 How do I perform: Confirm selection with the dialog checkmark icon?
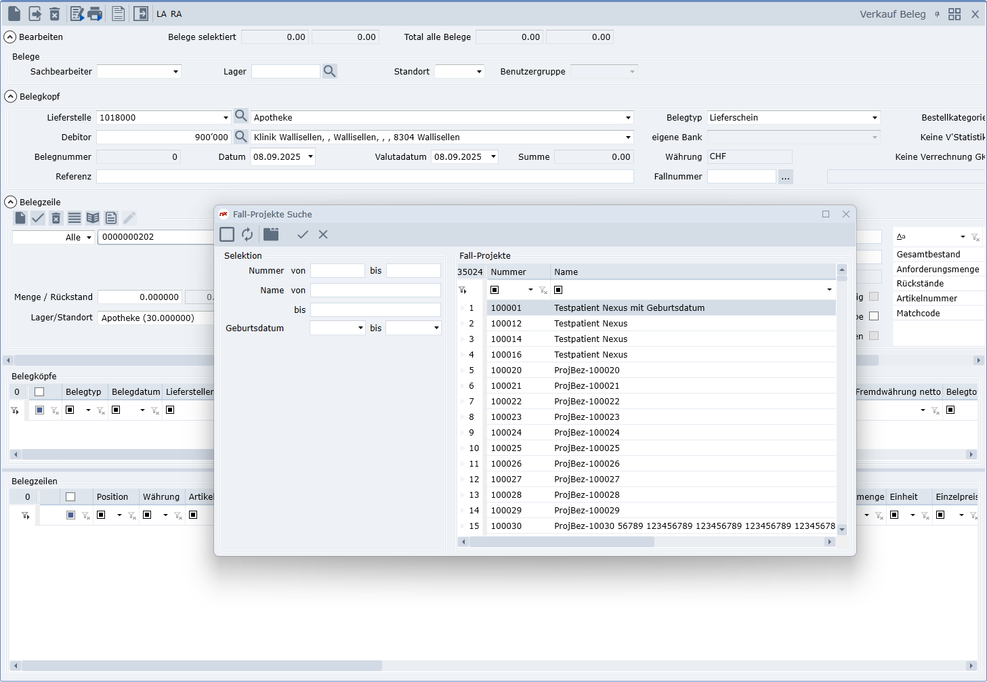pos(303,234)
